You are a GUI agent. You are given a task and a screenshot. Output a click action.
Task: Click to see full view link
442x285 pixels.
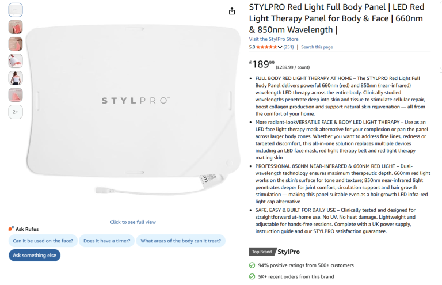tap(133, 222)
